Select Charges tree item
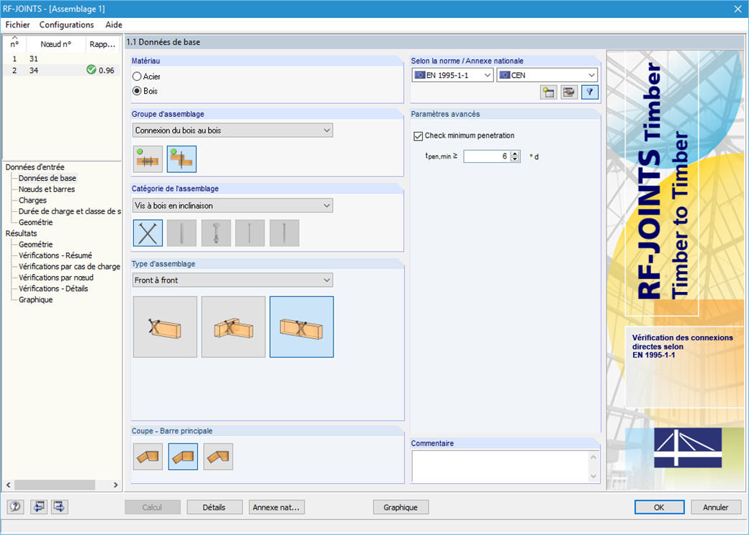The image size is (749, 535). coord(32,200)
